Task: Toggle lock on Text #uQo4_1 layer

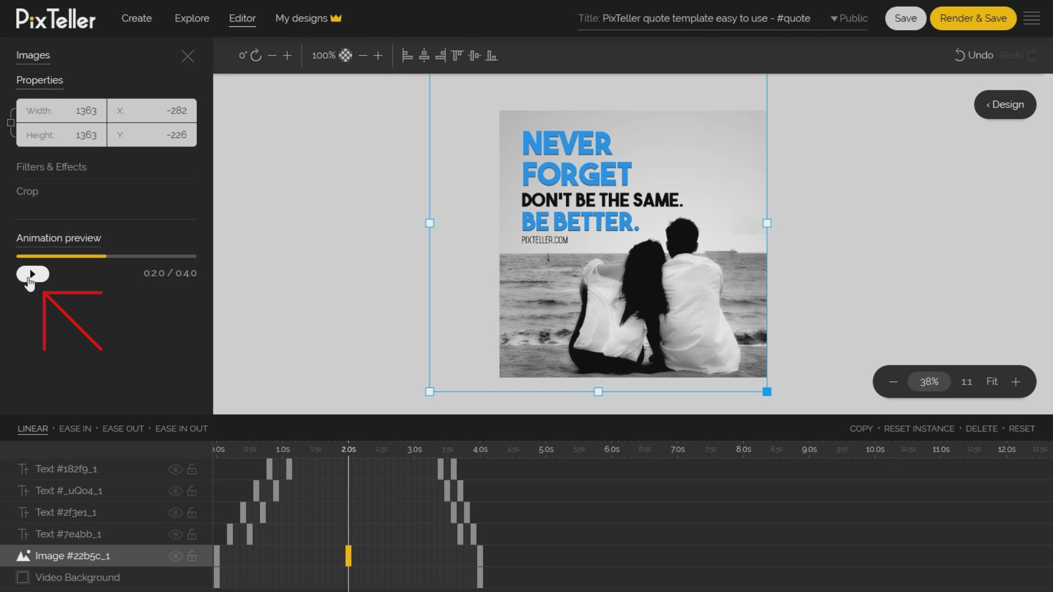Action: click(193, 491)
